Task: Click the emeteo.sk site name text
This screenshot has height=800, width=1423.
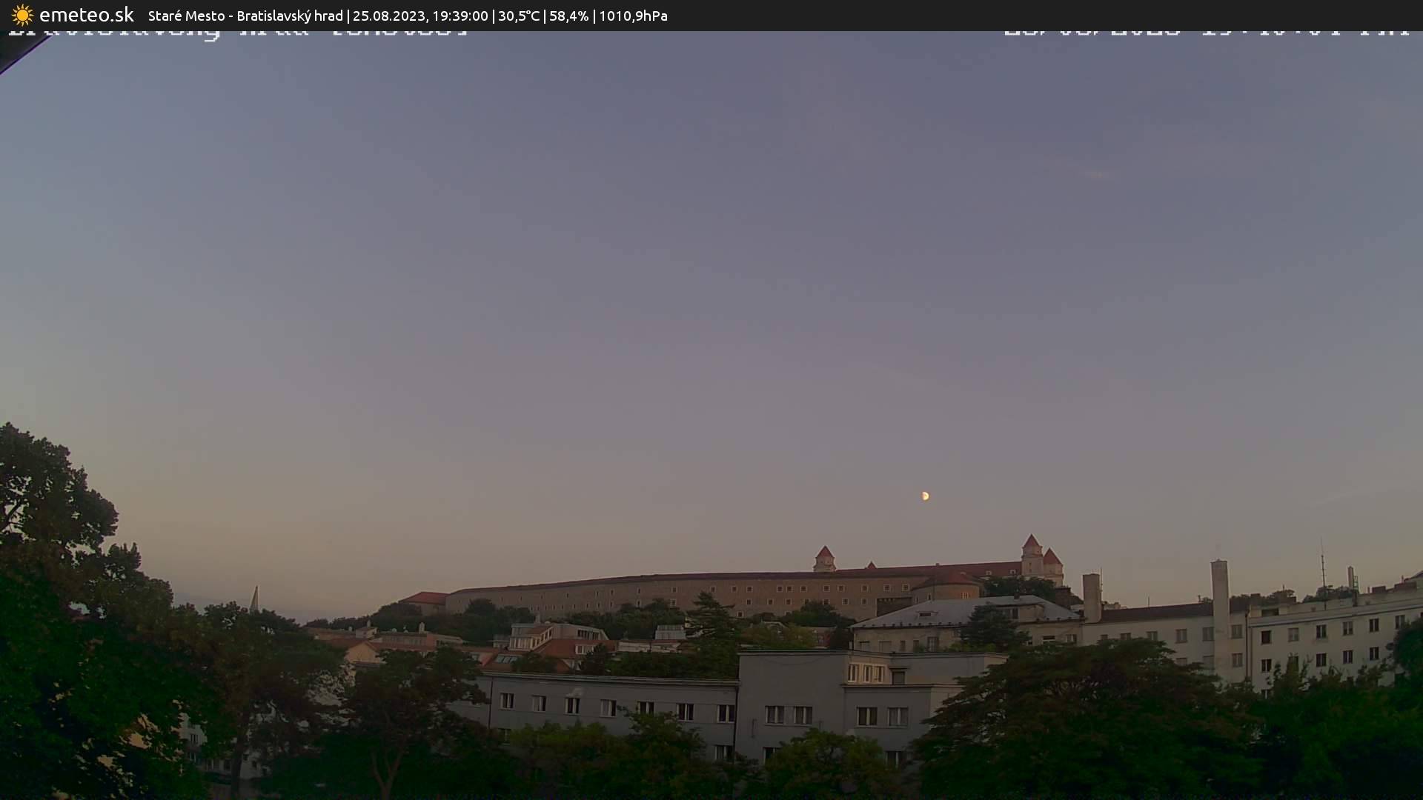Action: 86,16
